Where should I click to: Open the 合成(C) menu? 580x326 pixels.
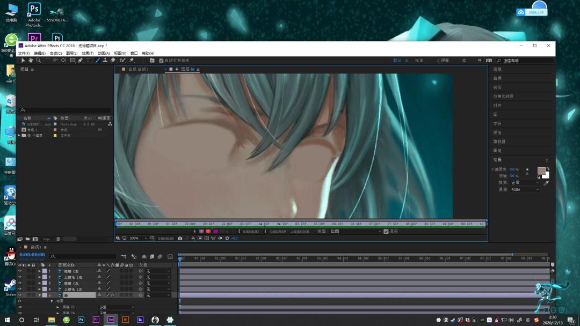pos(55,54)
